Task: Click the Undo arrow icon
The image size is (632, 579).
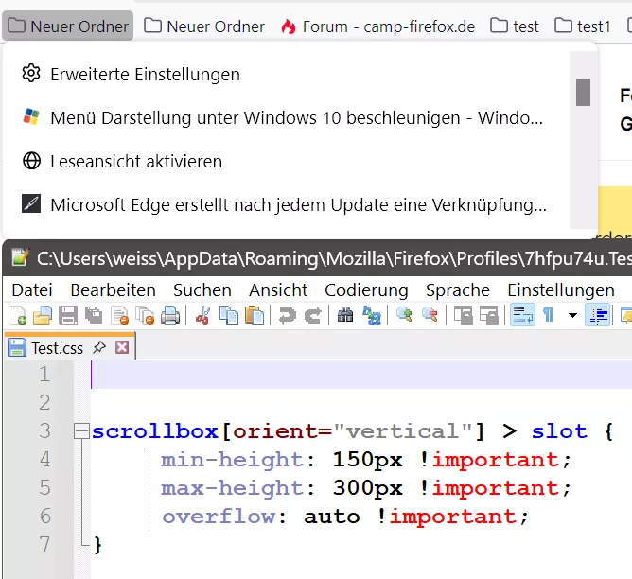Action: (x=287, y=315)
